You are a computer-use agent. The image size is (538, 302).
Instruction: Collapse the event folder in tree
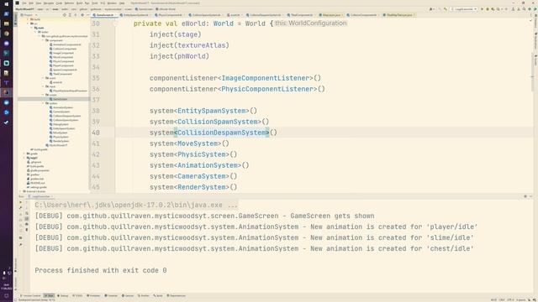(x=44, y=78)
